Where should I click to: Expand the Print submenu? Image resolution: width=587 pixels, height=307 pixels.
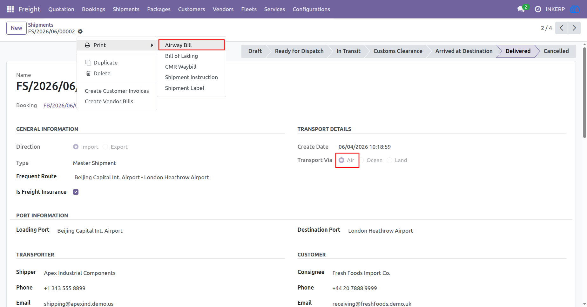tap(117, 45)
